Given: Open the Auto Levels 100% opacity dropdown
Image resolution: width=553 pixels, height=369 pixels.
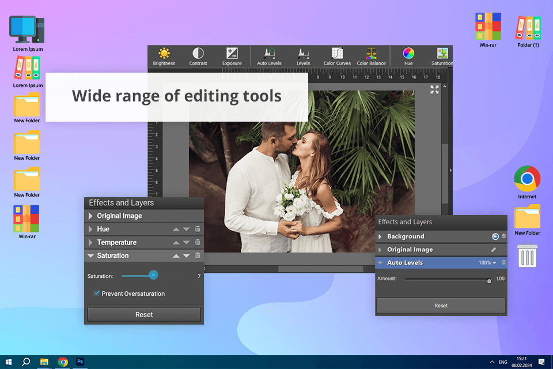Looking at the screenshot, I should pos(487,263).
